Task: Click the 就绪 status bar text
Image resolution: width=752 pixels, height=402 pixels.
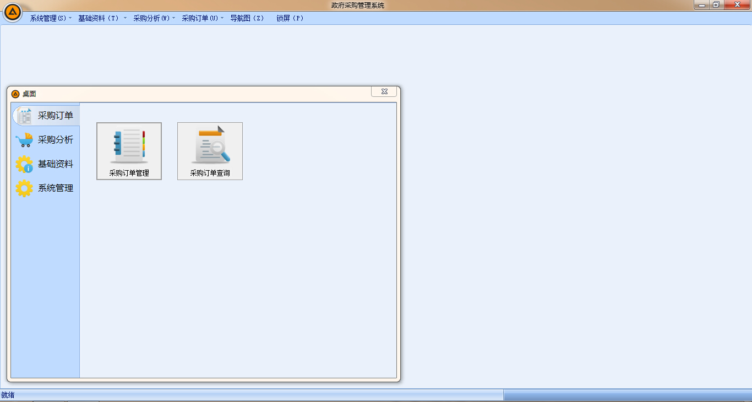Action: [x=8, y=395]
